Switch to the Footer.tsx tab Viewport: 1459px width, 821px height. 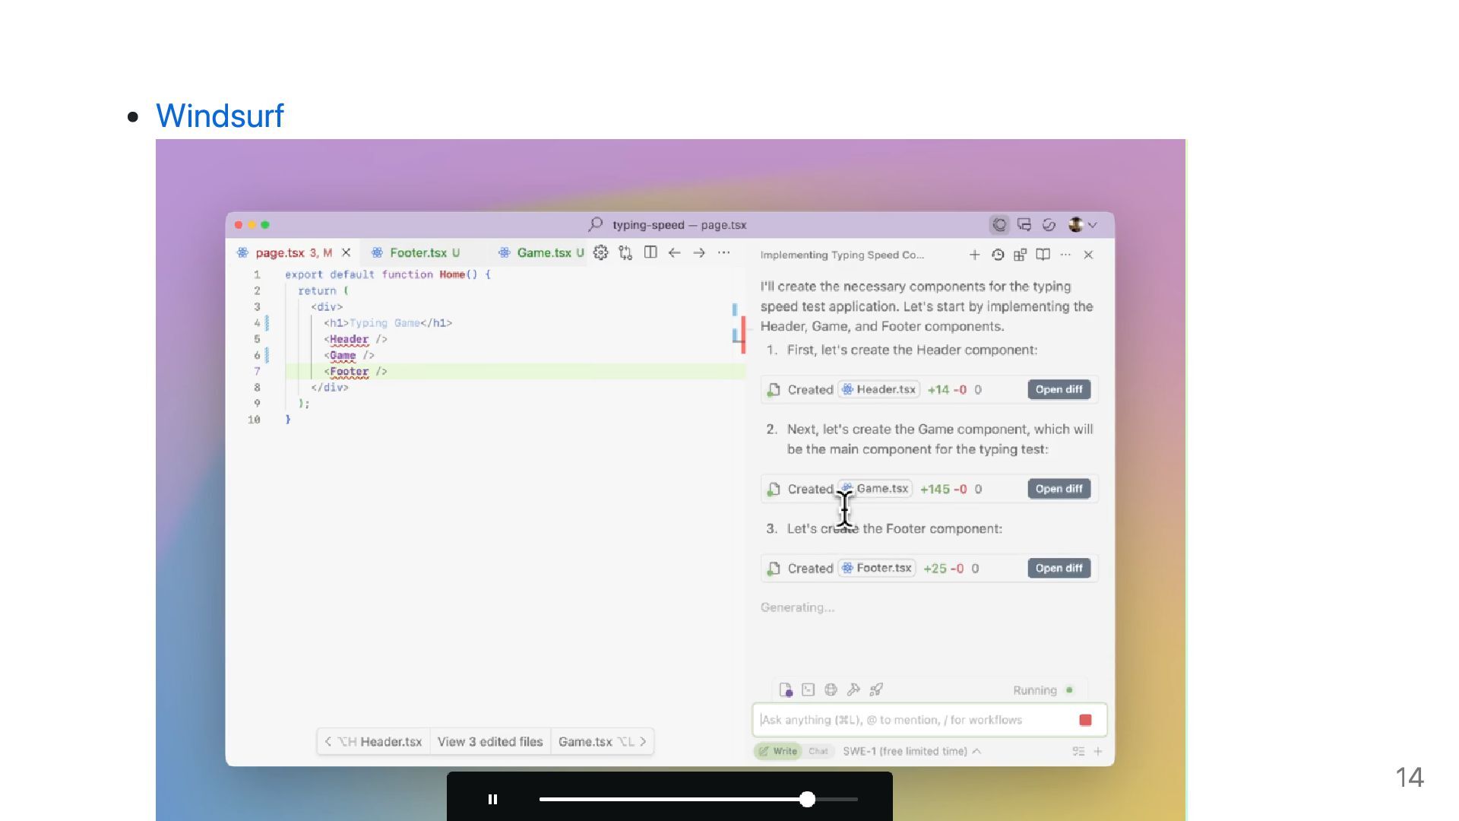pos(418,252)
